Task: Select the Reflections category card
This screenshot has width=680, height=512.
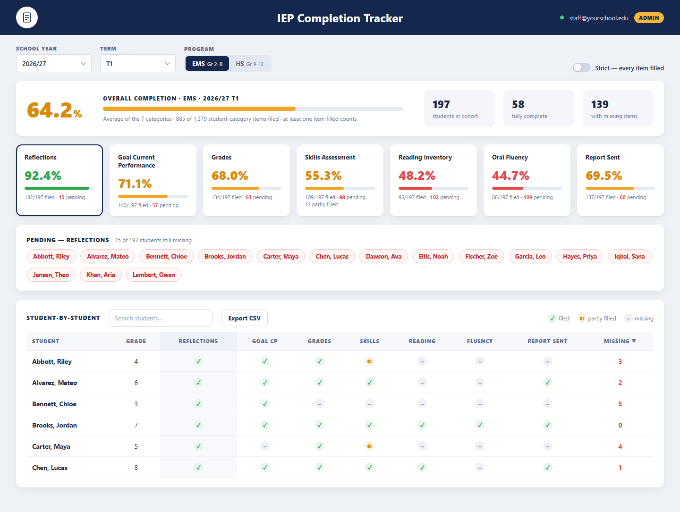Action: pos(59,180)
